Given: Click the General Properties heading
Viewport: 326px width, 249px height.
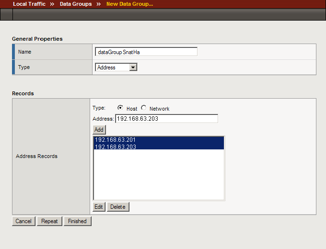Looking at the screenshot, I should (37, 39).
